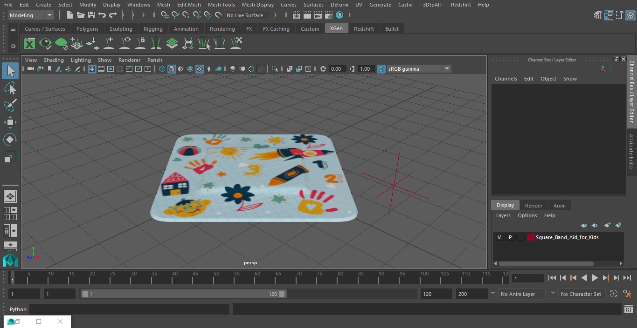
Task: Open the viewport Lighting menu
Action: [81, 60]
